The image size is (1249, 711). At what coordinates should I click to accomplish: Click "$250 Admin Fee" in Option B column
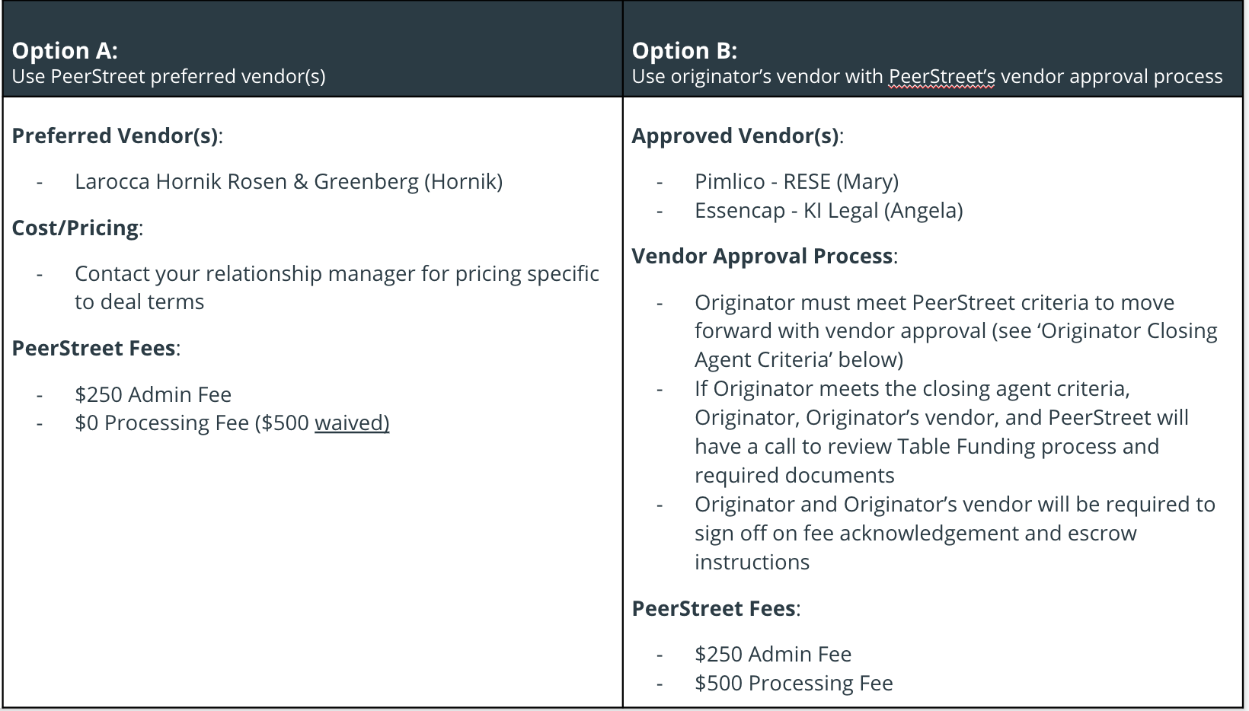[773, 655]
